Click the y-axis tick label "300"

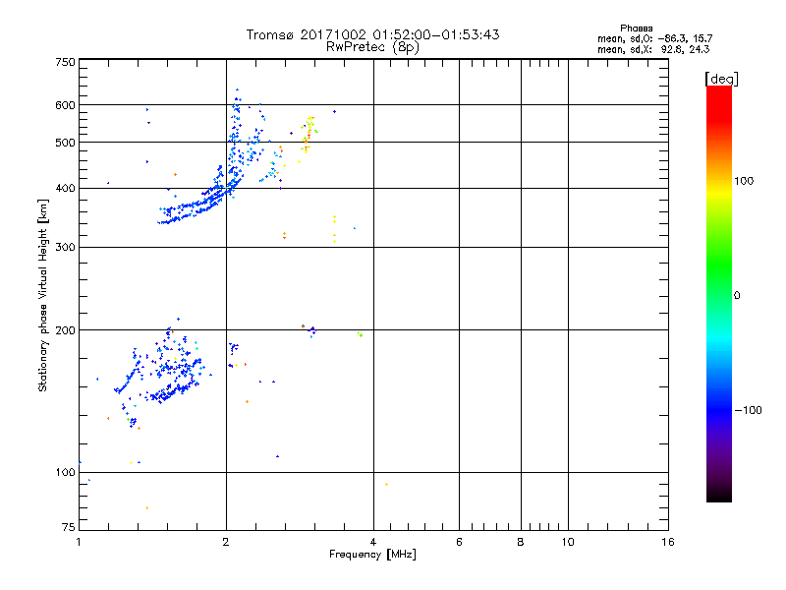coord(66,248)
